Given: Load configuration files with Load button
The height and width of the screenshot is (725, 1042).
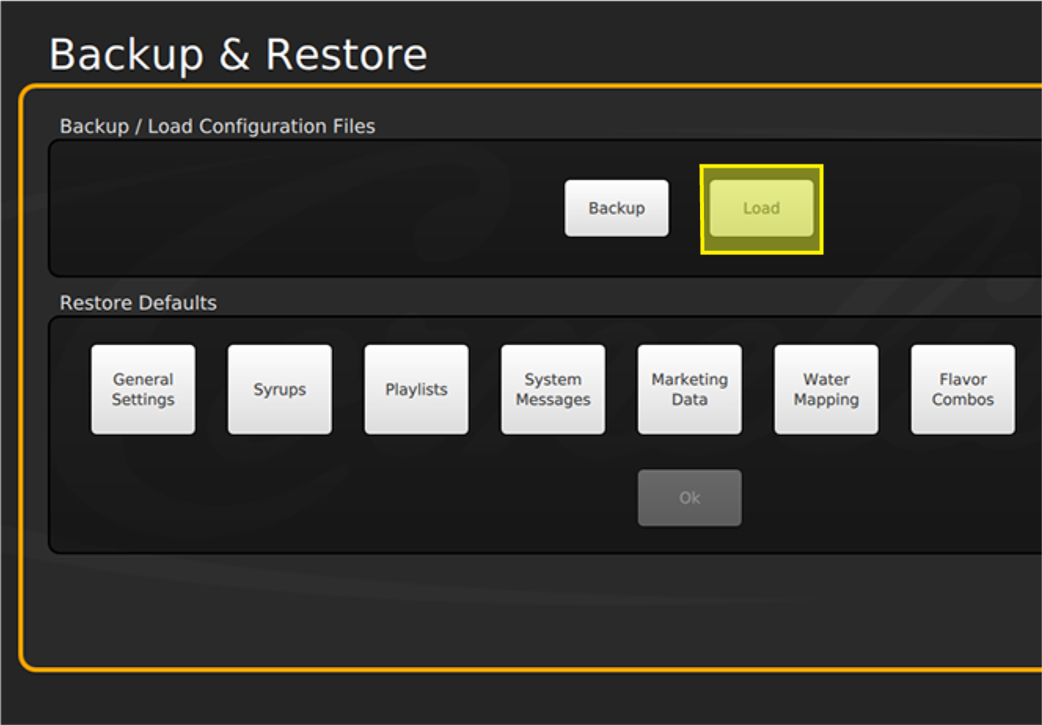Looking at the screenshot, I should [x=761, y=208].
